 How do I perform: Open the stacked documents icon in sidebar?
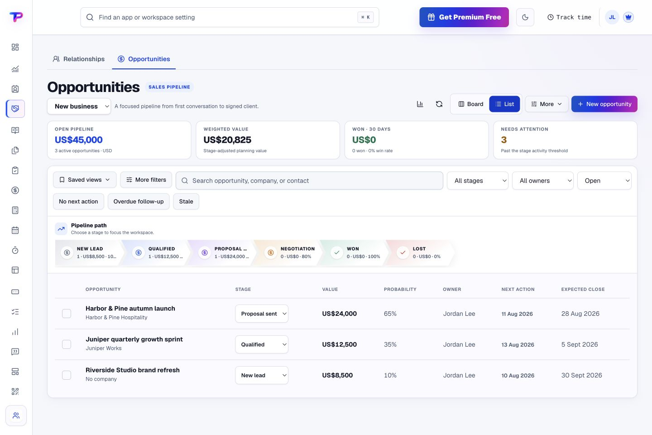[15, 150]
